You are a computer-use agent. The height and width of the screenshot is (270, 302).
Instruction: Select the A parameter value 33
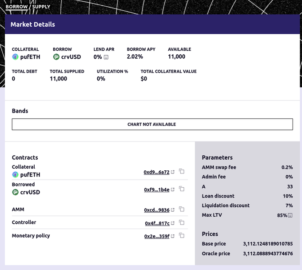(290, 186)
